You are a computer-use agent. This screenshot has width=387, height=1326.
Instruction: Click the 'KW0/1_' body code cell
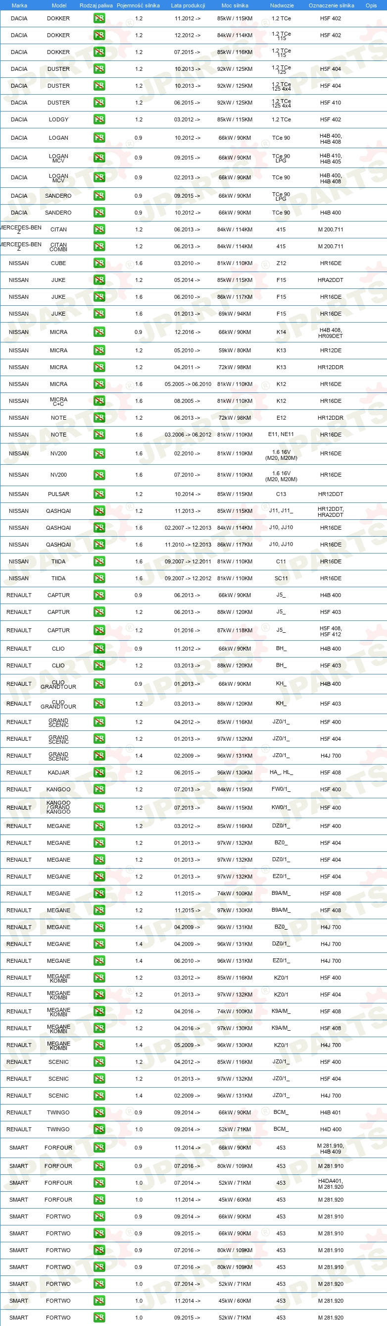point(281,808)
